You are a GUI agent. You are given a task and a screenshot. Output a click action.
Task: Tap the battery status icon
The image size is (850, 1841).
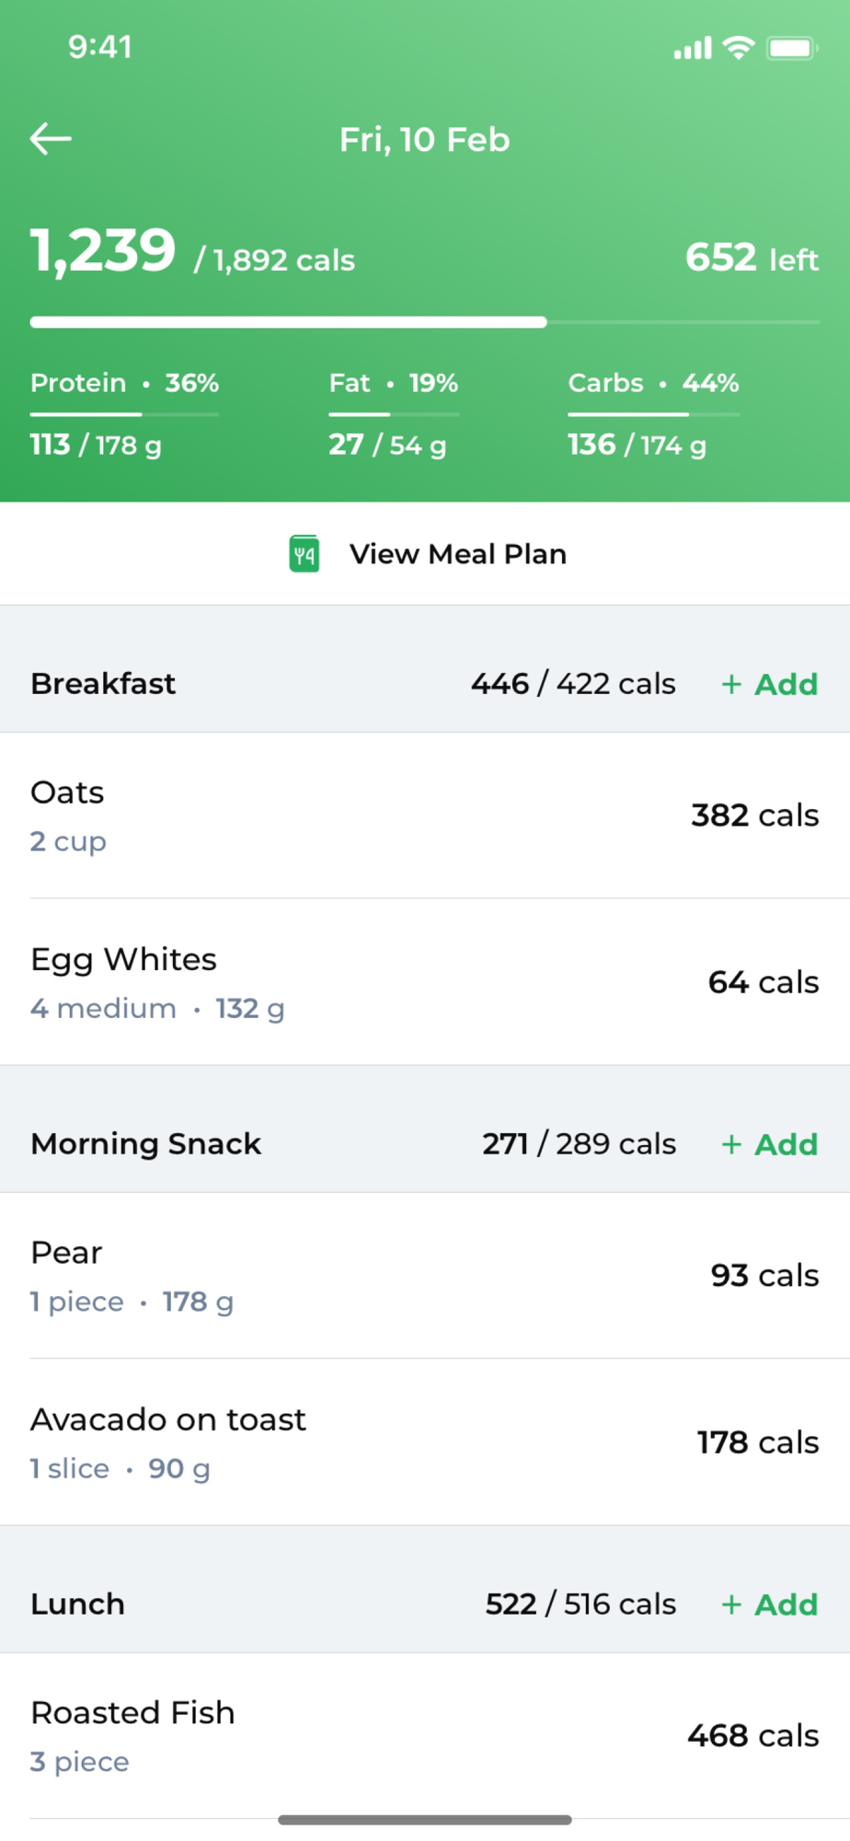792,48
